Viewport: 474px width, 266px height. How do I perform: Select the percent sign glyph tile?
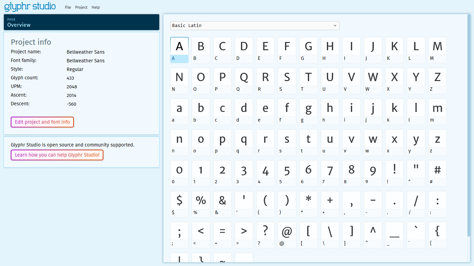tap(201, 204)
